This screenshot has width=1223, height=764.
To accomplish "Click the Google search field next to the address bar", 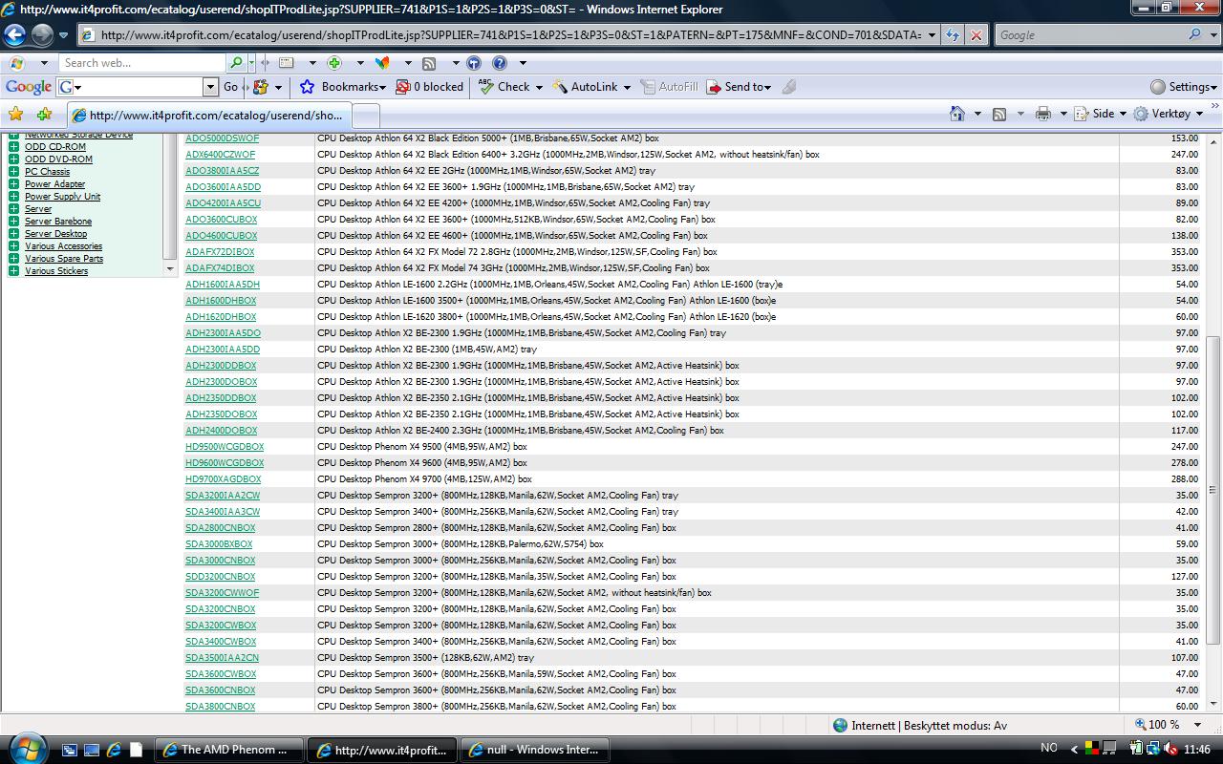I will [1089, 35].
